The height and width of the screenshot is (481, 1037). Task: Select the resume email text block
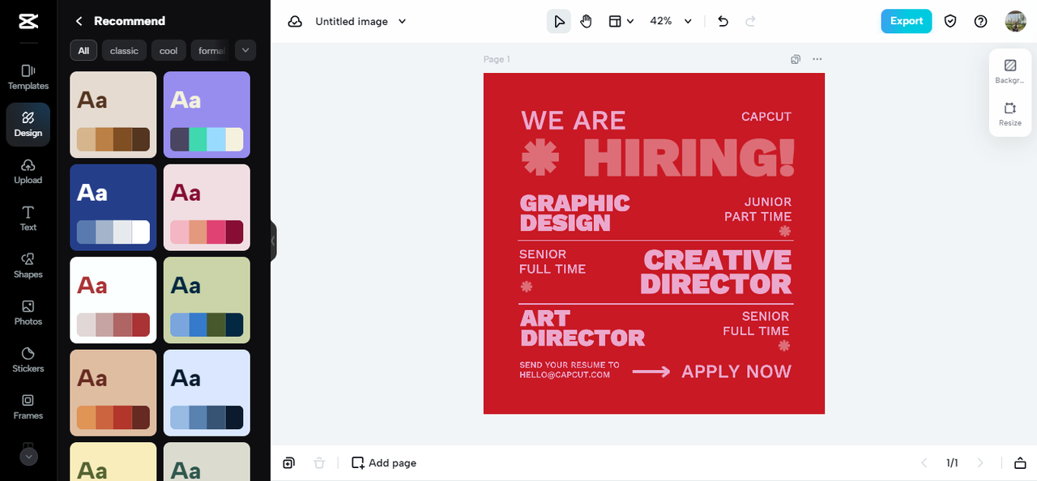(569, 370)
